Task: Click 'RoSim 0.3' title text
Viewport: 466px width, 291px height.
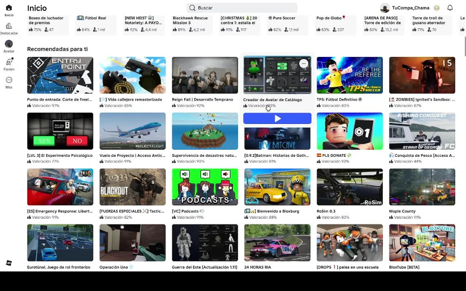Action: point(326,211)
